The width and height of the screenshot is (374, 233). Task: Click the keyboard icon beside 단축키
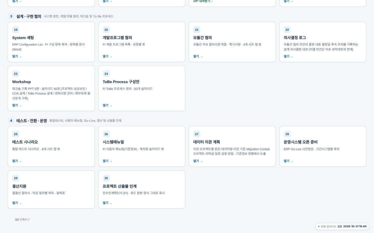17,220
